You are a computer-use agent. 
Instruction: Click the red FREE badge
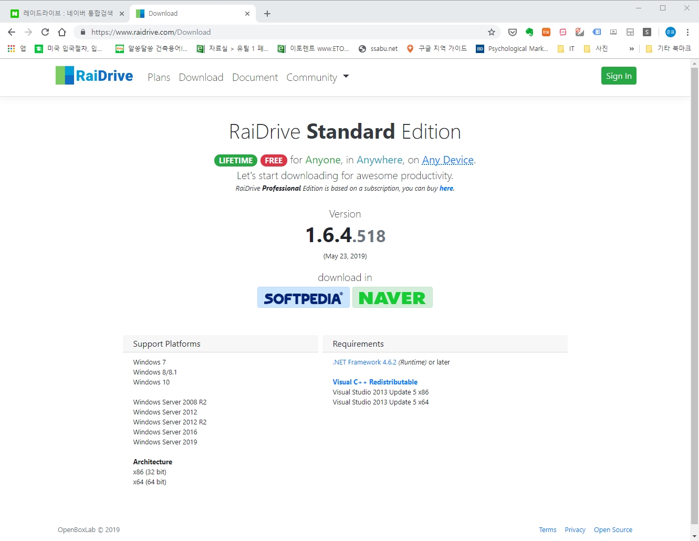[274, 160]
